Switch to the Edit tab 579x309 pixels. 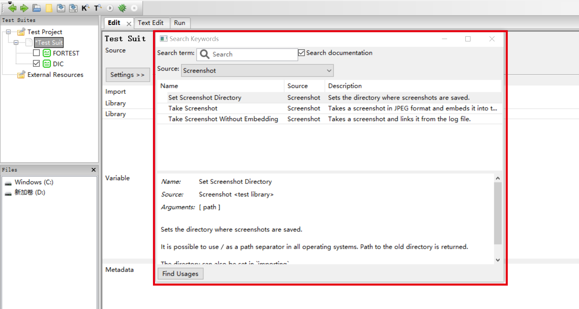[x=114, y=23]
